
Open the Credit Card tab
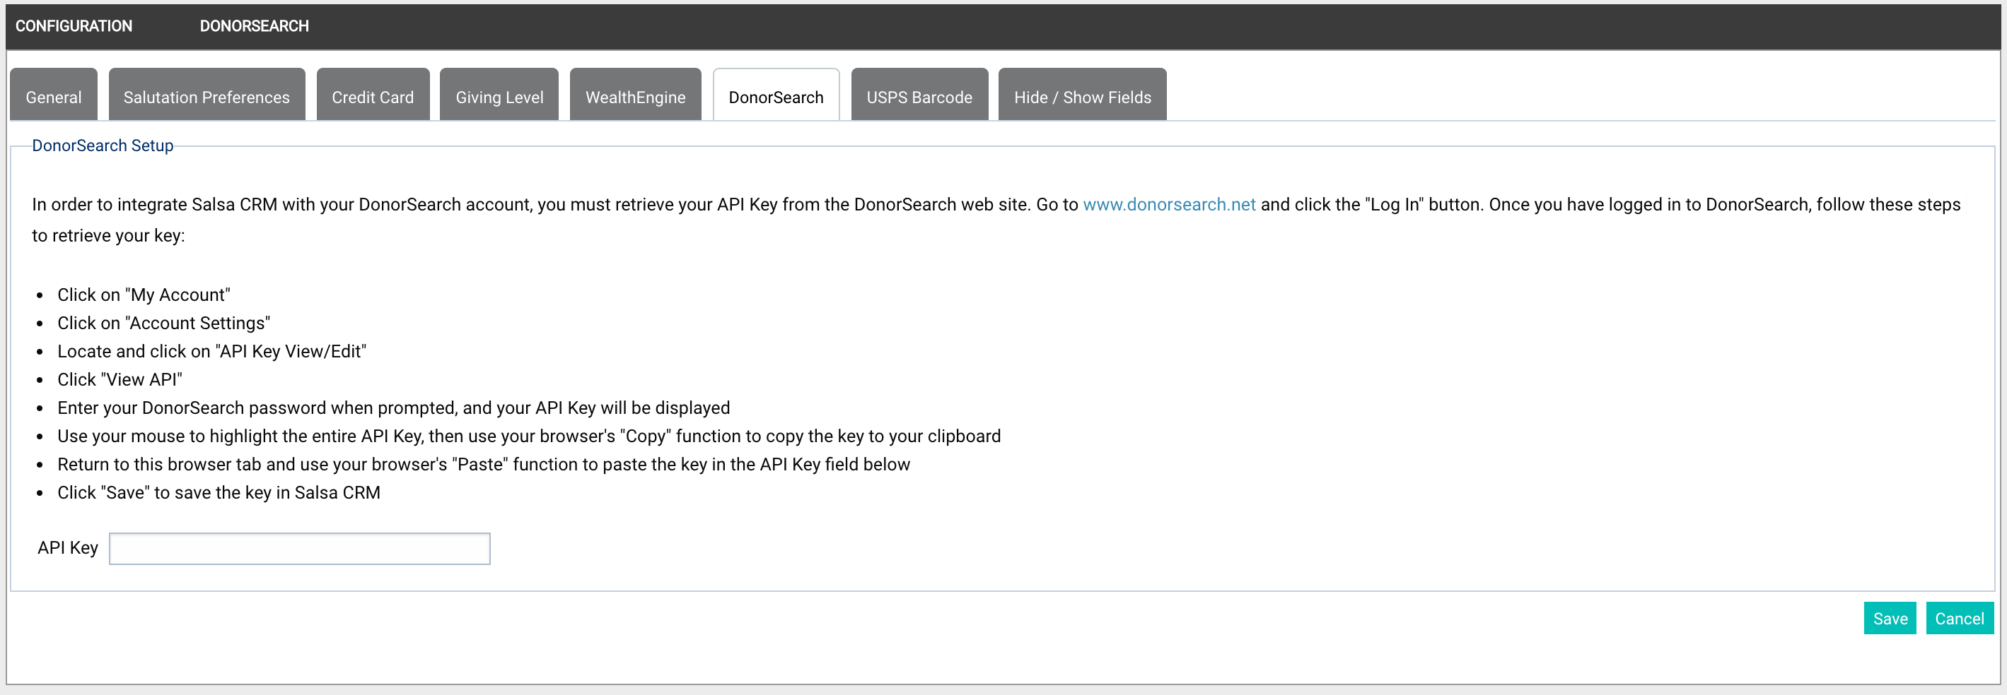[x=373, y=95]
